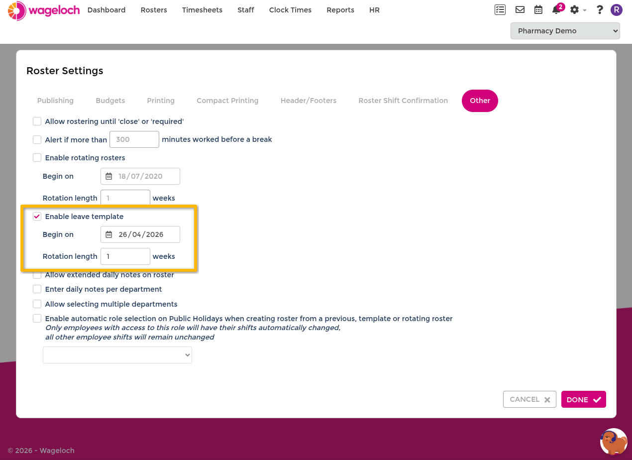Click the 'Roster Settings' heading text
Screen dimensions: 632x460
[65, 71]
